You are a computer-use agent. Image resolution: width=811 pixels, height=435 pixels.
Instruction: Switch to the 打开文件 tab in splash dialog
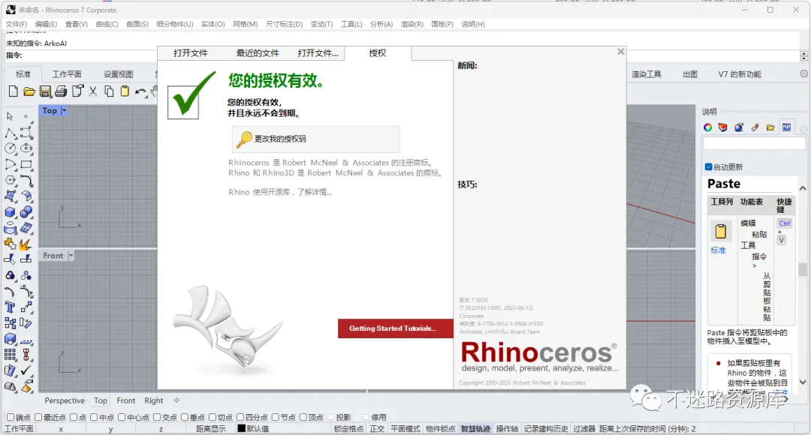point(190,53)
